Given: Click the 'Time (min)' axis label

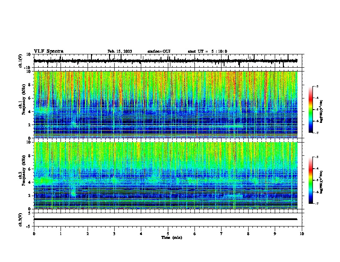Looking at the screenshot, I should (x=172, y=238).
